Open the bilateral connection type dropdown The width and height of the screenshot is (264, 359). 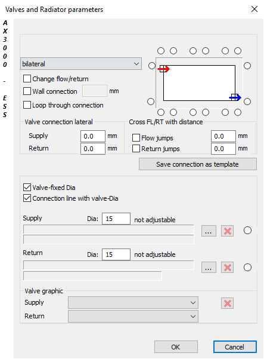pyautogui.click(x=81, y=64)
